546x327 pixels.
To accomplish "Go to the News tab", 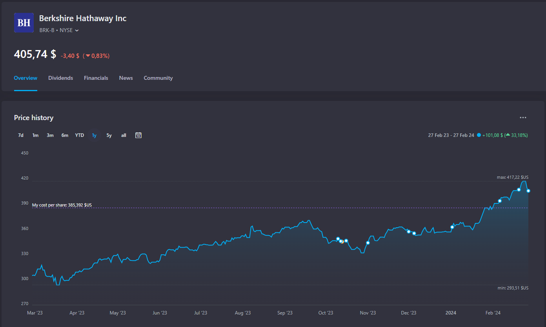I will pos(126,78).
